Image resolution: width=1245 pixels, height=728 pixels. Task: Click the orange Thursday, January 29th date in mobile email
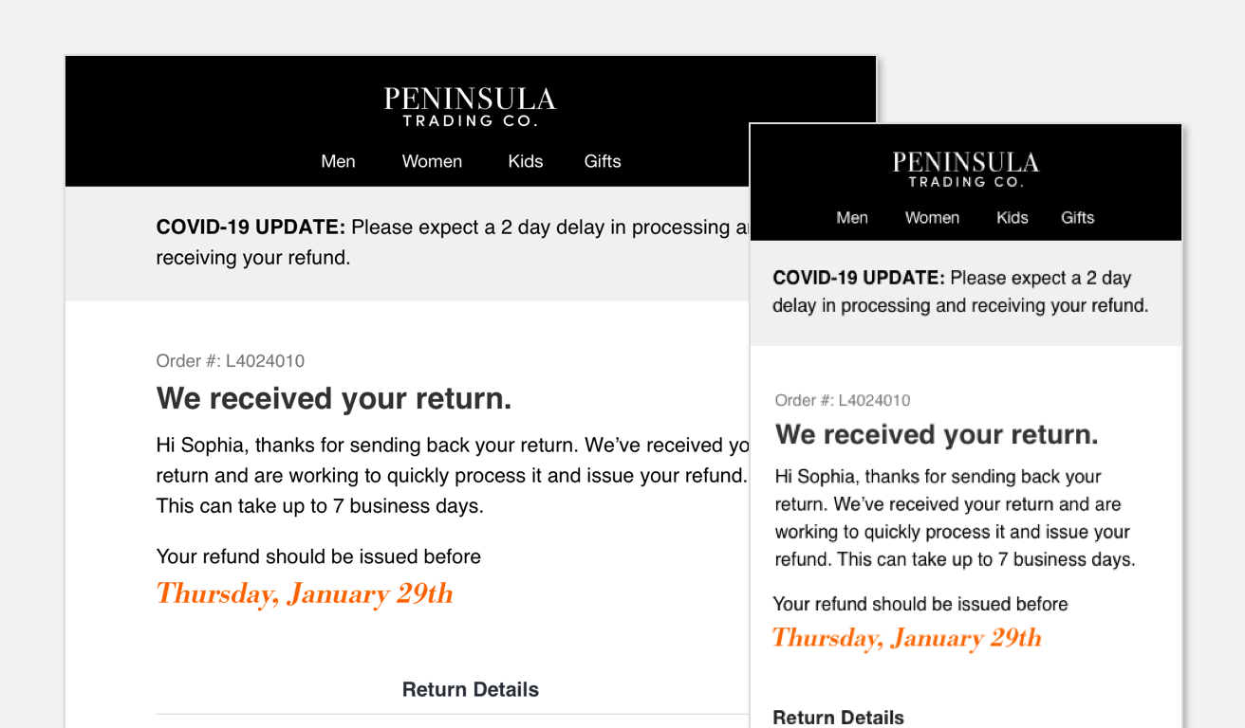[906, 638]
